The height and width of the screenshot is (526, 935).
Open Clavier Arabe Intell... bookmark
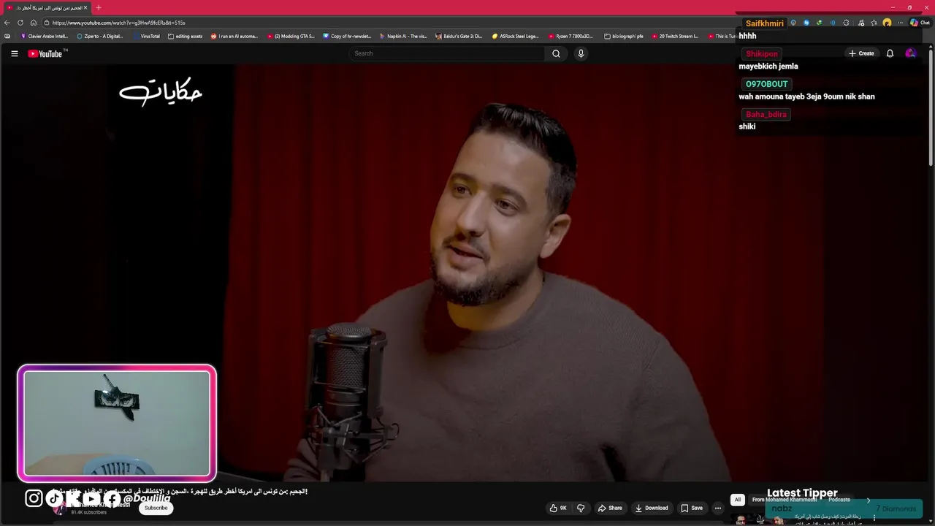click(45, 36)
